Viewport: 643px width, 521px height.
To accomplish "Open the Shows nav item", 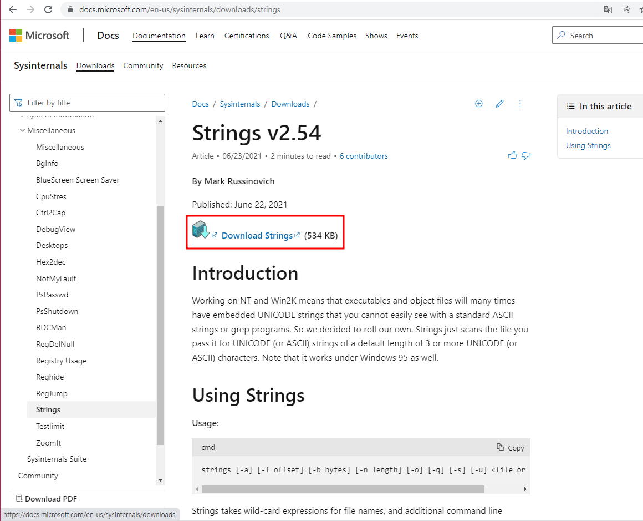I will point(376,36).
